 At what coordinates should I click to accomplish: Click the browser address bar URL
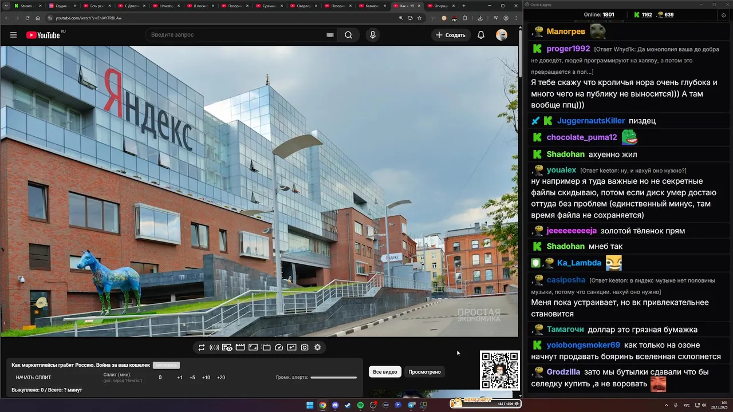(x=88, y=18)
